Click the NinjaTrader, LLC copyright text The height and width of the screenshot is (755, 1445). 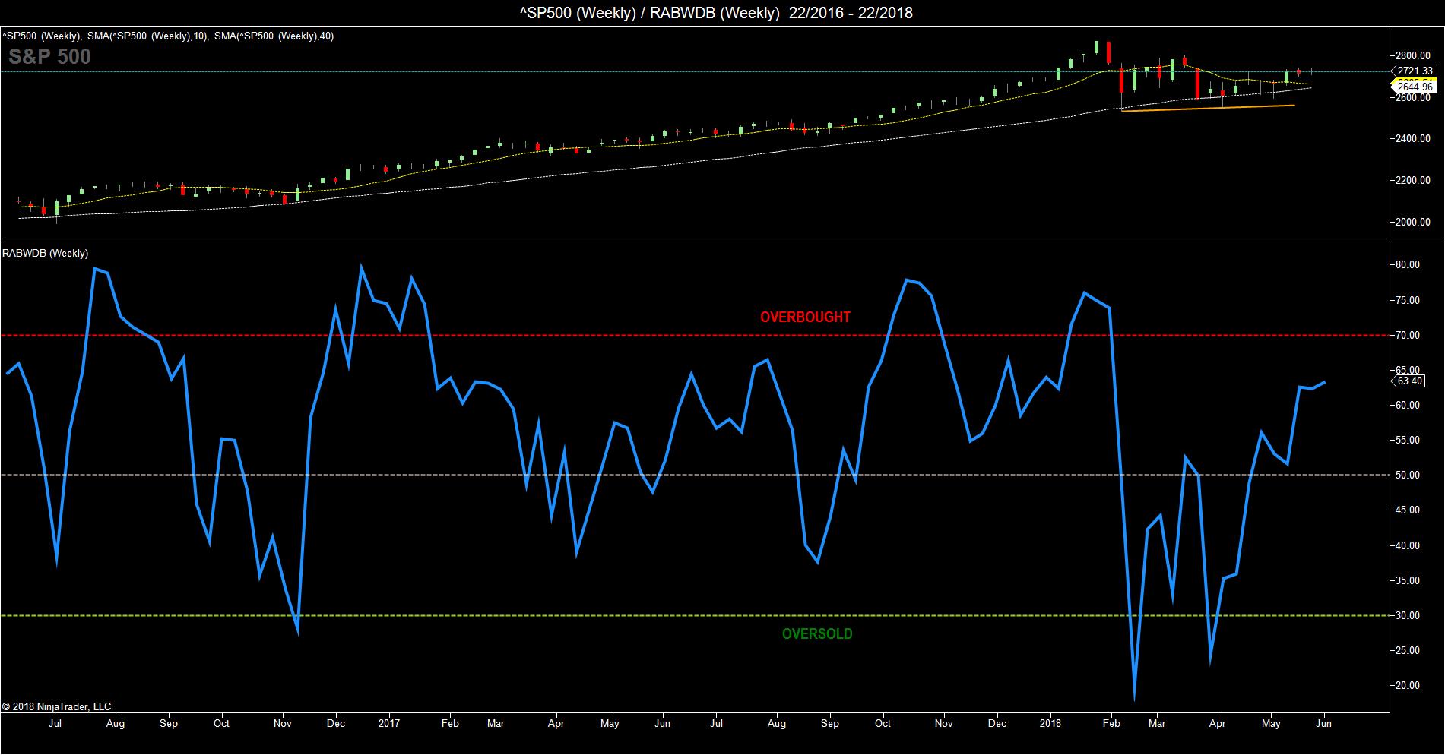point(56,707)
